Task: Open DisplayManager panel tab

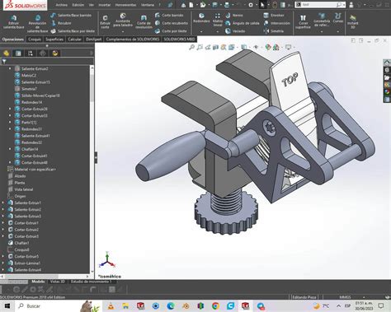Action: (x=55, y=54)
